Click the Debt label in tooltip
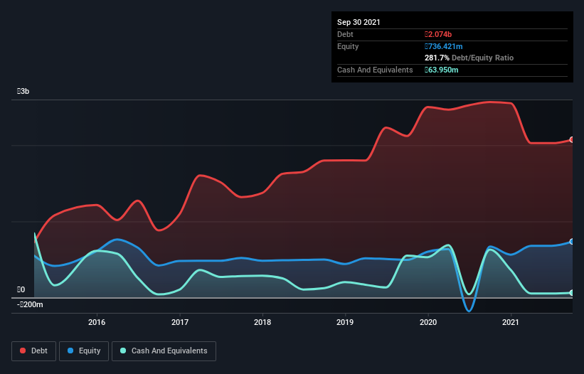This screenshot has height=374, width=584. coord(345,34)
